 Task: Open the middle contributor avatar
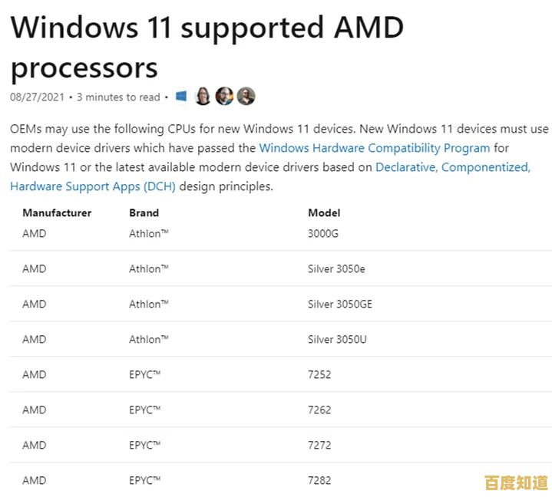[224, 97]
